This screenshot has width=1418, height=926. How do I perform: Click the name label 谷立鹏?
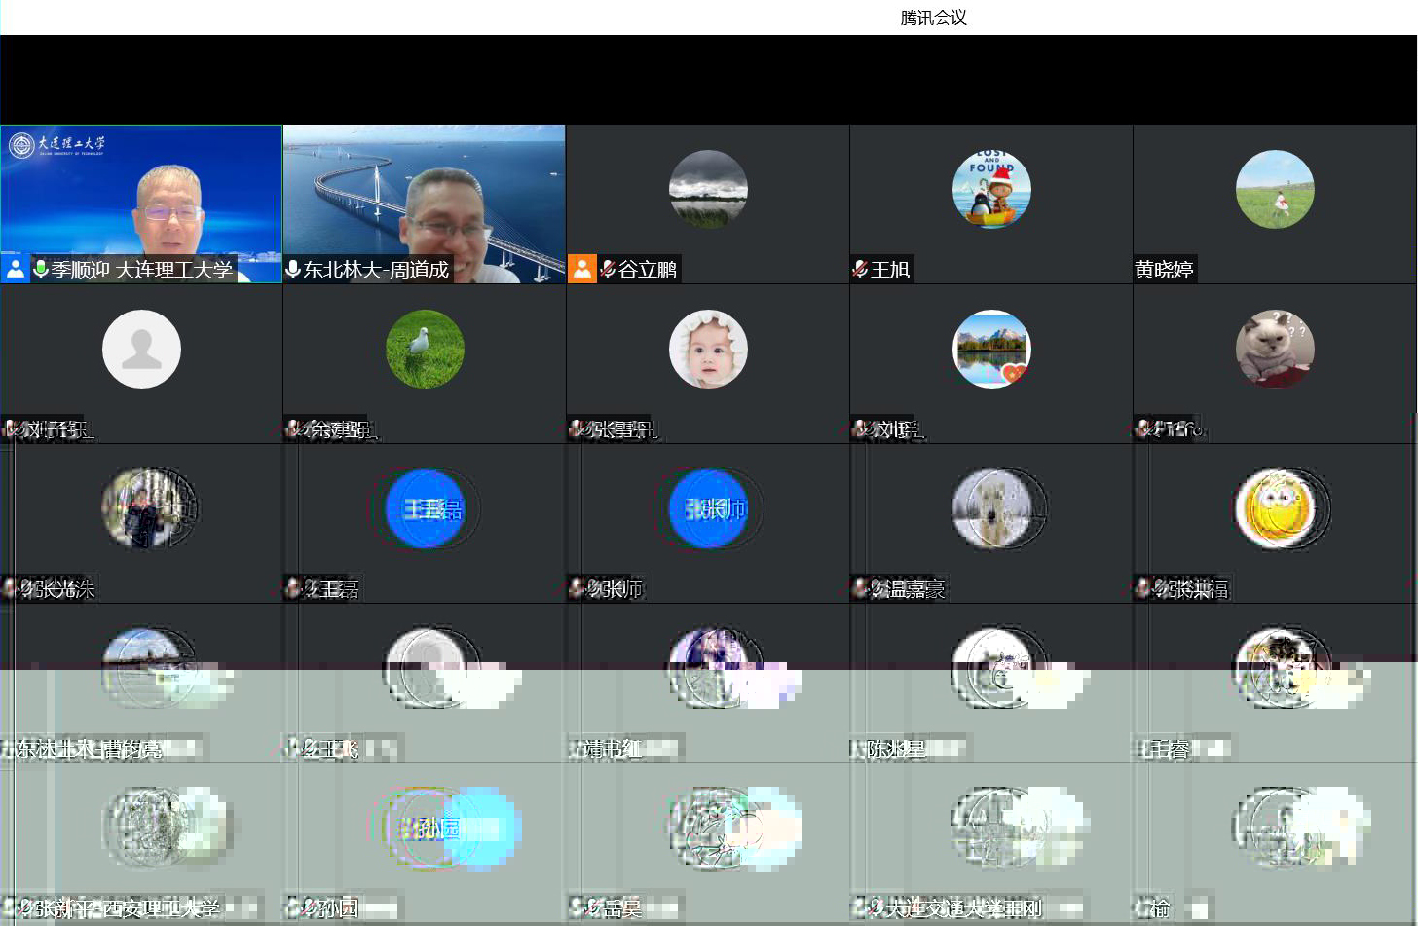click(648, 270)
